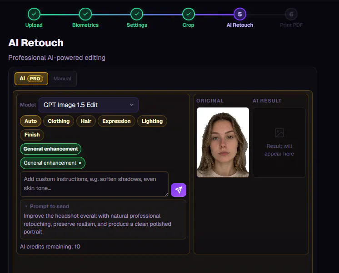Click the step 6 Print PDF circle
This screenshot has width=339, height=273.
click(291, 14)
